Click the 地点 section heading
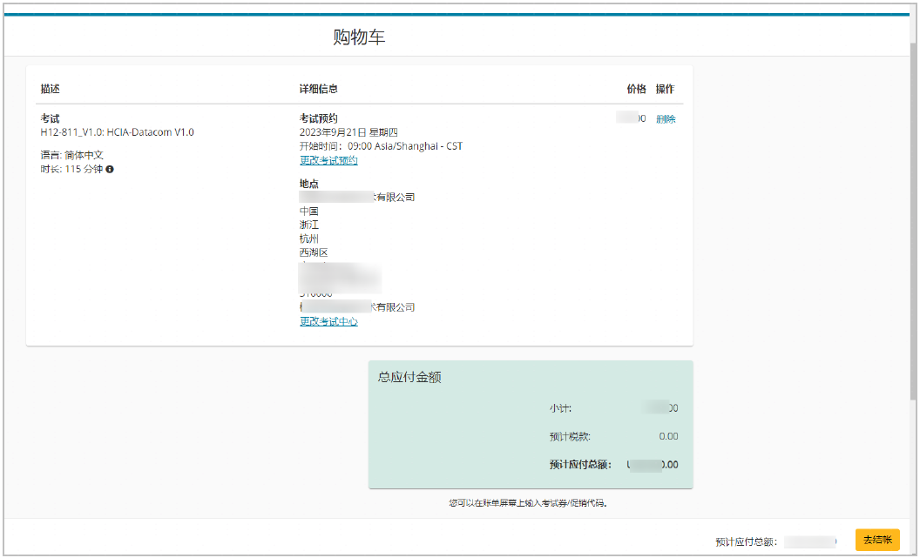 pos(309,184)
